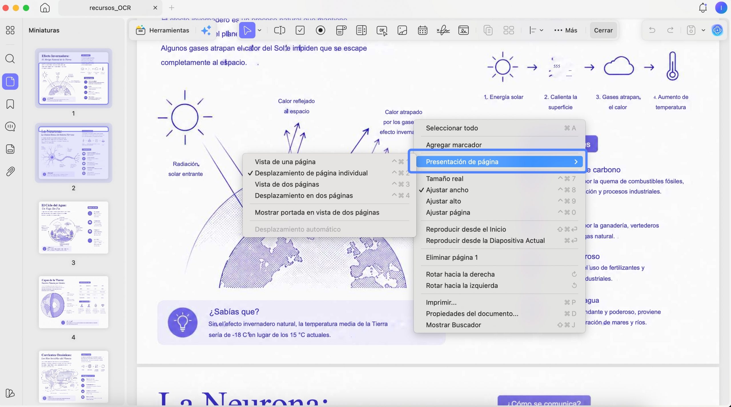Open the Herramientas menu

tap(162, 30)
